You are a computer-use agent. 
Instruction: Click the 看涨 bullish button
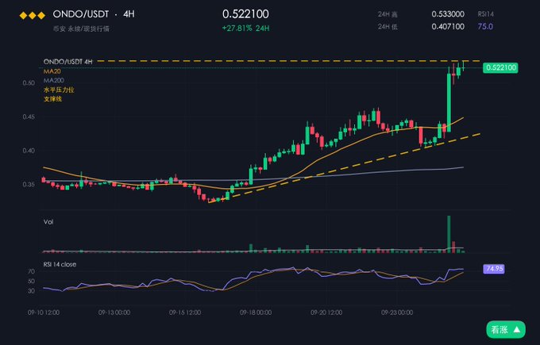click(506, 330)
